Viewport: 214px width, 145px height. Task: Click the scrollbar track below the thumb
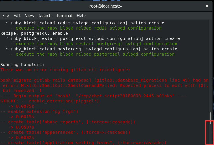pyautogui.click(x=211, y=135)
